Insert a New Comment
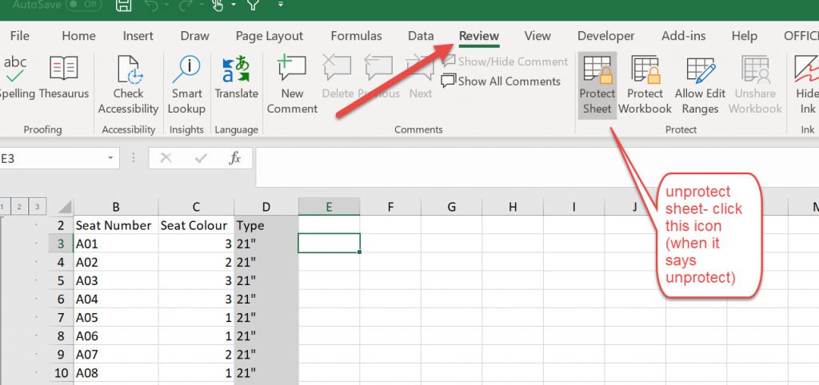 click(x=292, y=85)
